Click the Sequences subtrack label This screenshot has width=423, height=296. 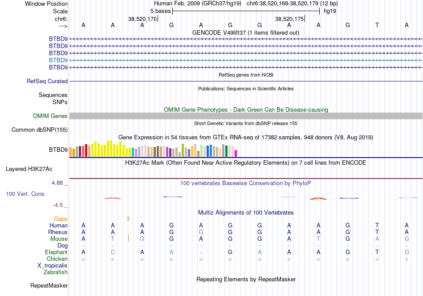coord(53,95)
